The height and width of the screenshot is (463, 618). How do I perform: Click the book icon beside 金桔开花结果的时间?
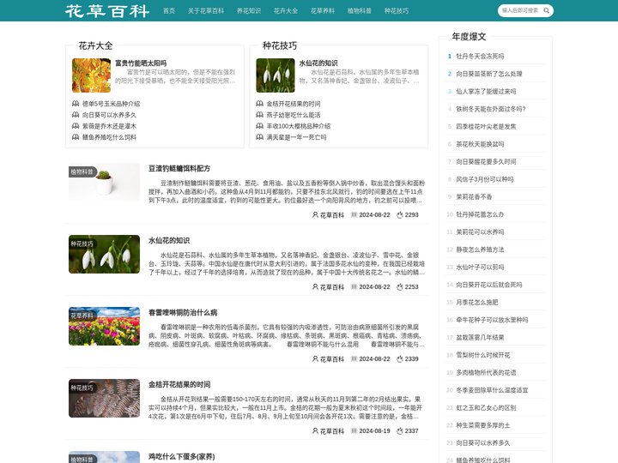pyautogui.click(x=260, y=104)
